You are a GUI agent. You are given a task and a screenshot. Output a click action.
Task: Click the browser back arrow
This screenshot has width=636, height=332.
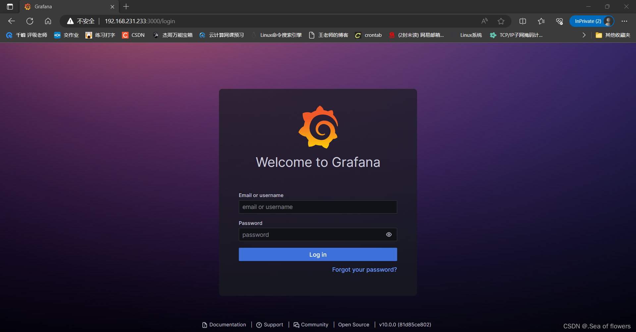click(x=12, y=21)
